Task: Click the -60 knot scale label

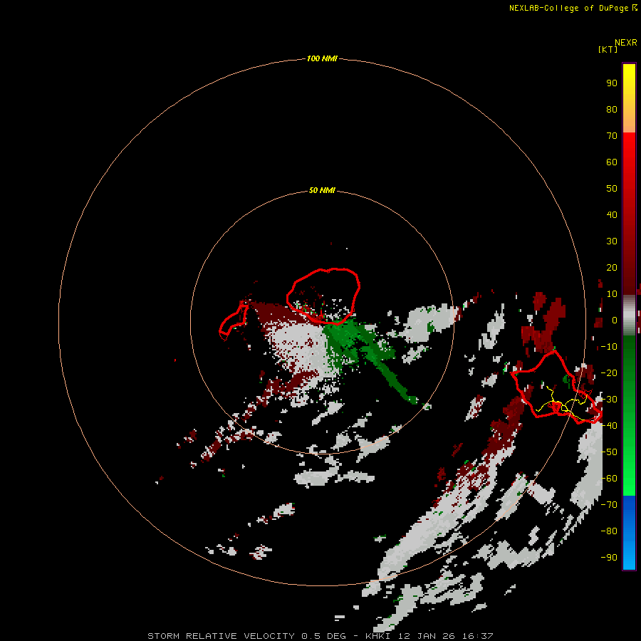Action: [609, 479]
